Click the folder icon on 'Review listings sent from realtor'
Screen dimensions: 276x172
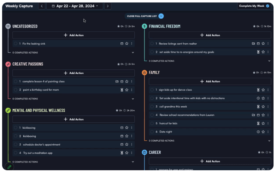(253, 44)
